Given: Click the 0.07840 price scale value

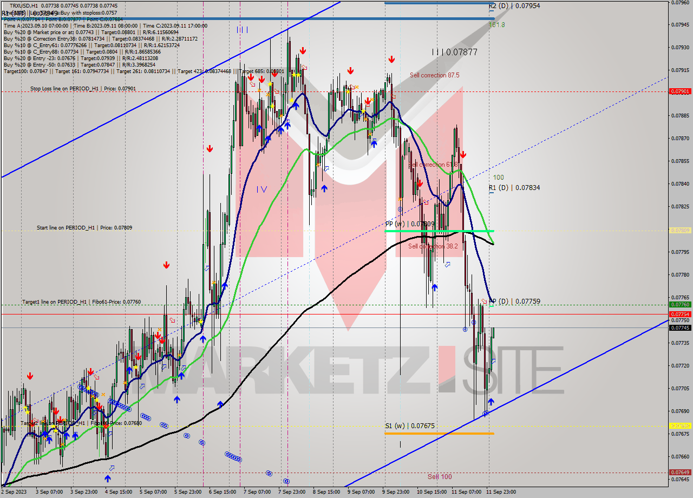Looking at the screenshot, I should (x=680, y=184).
